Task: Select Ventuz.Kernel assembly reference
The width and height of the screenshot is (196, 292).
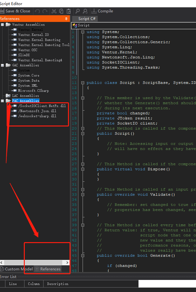Action: pos(30,30)
